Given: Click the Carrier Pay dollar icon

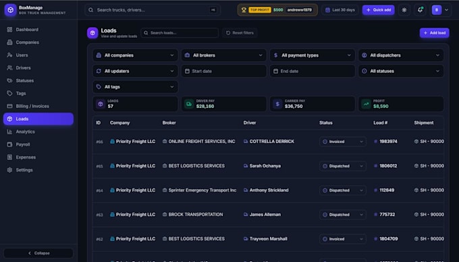Looking at the screenshot, I should pos(277,104).
